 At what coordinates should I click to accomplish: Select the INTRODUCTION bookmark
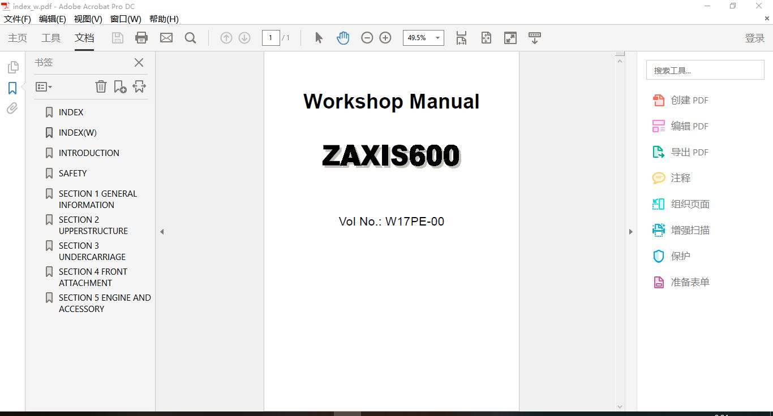[89, 153]
